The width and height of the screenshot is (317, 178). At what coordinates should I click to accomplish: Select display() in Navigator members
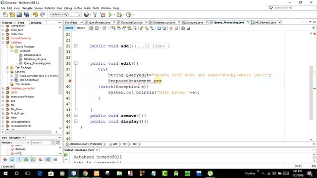pos(20,149)
